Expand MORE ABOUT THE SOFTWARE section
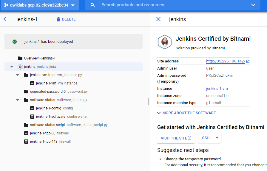This screenshot has height=171, width=267. (186, 113)
